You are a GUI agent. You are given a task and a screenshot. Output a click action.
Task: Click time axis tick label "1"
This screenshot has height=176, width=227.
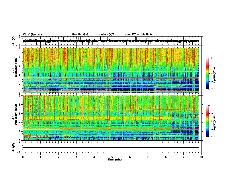(40, 157)
